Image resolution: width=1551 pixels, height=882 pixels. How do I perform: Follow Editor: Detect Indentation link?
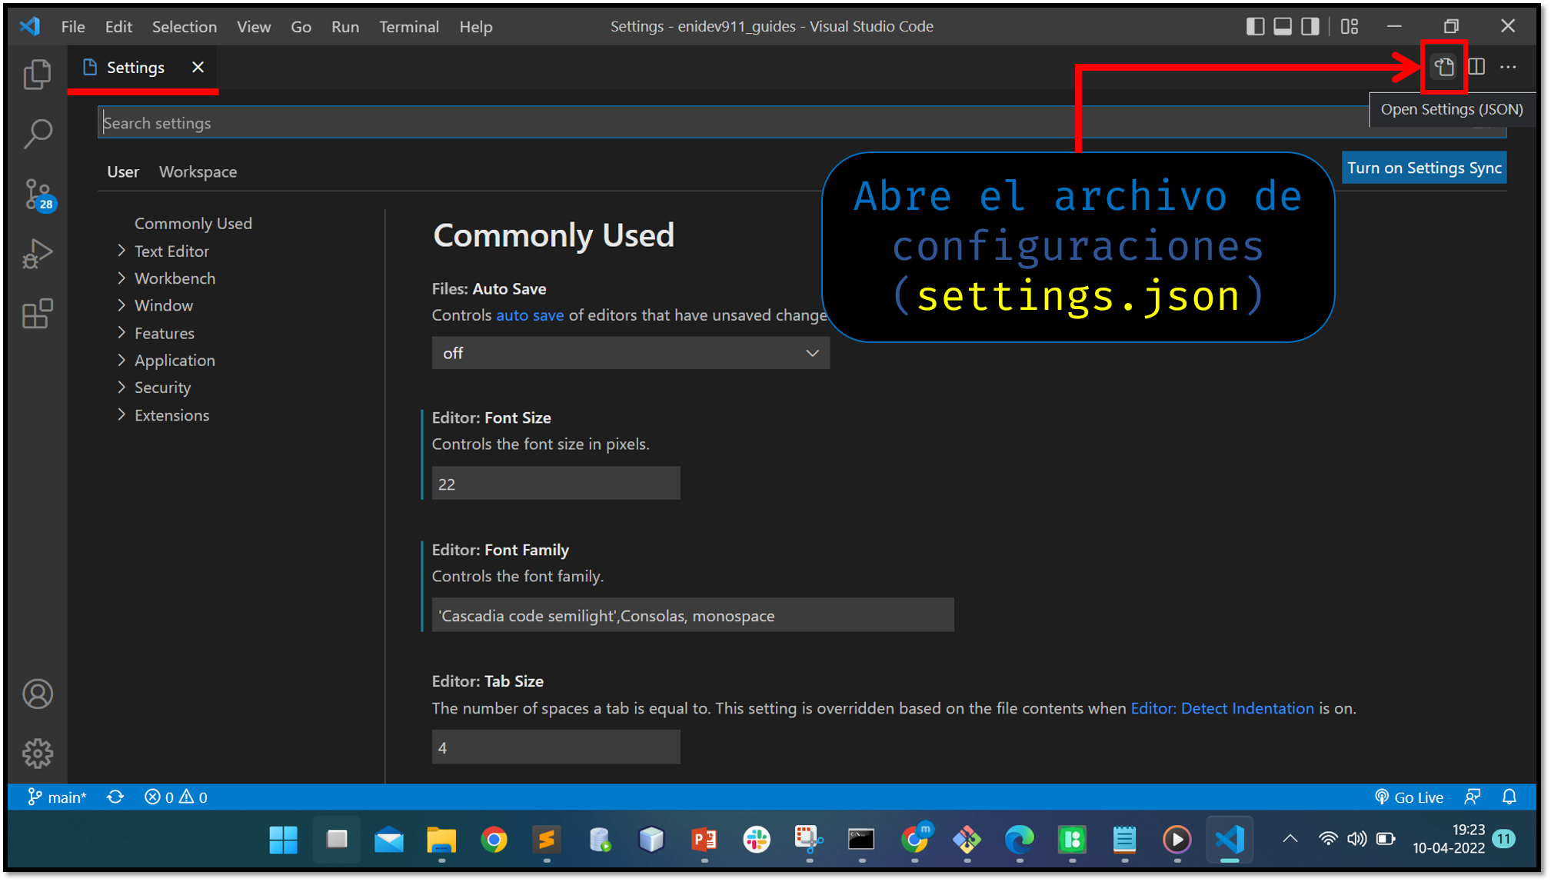(x=1222, y=708)
